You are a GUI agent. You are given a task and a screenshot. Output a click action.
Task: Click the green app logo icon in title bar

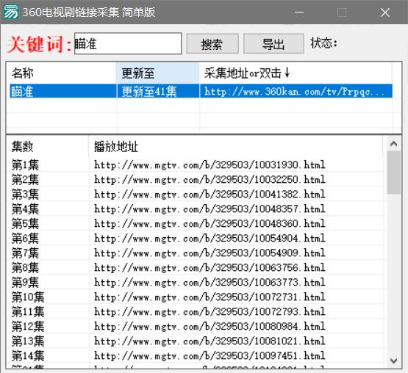(x=11, y=12)
